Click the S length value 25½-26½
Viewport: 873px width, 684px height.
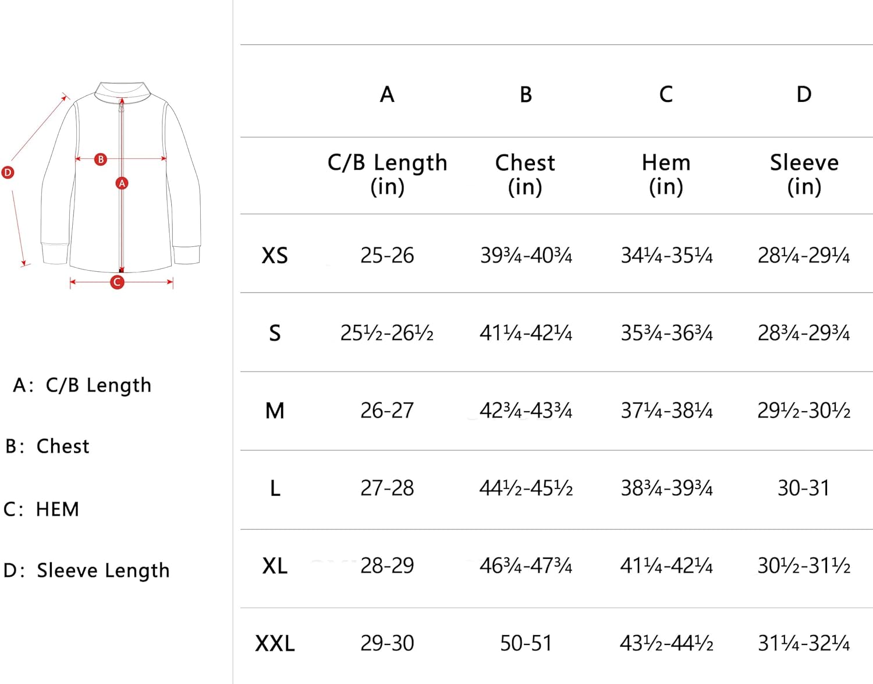coord(387,333)
